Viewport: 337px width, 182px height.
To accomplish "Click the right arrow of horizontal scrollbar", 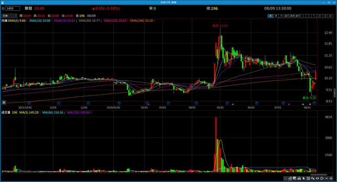I will tap(332, 175).
